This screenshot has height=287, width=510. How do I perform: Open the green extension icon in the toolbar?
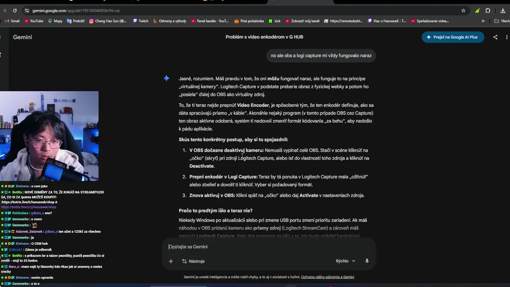[477, 11]
